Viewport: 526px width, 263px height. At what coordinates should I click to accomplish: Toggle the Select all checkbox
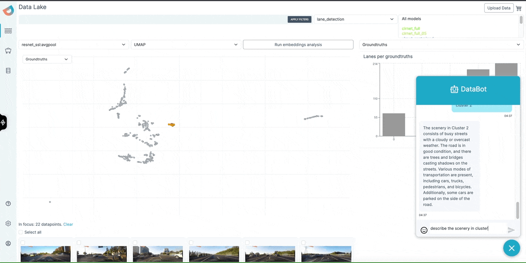click(x=21, y=232)
